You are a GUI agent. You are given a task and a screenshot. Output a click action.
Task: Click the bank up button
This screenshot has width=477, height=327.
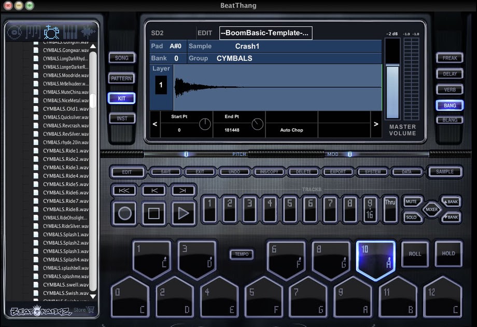[451, 201]
